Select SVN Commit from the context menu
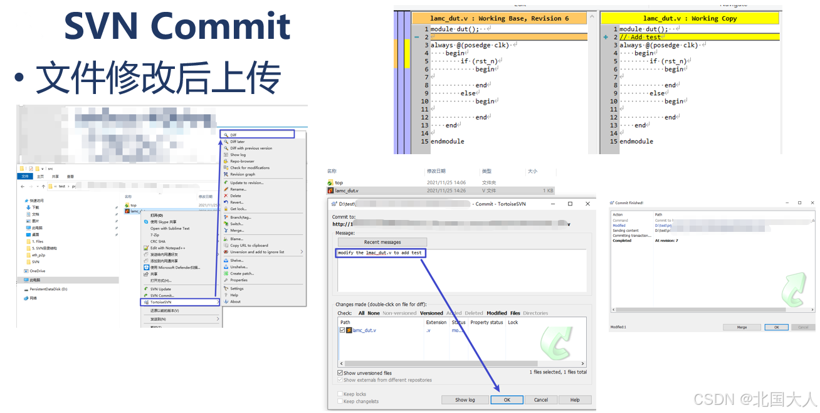The height and width of the screenshot is (413, 820). [x=171, y=296]
